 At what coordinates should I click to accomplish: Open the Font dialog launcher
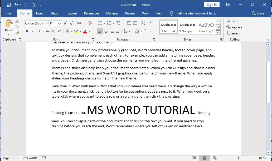[x=93, y=39]
